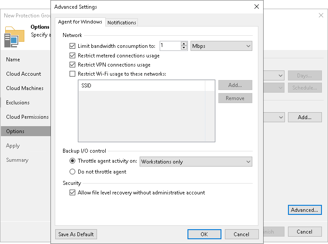Click Advanced button in wizard window

tap(305, 210)
